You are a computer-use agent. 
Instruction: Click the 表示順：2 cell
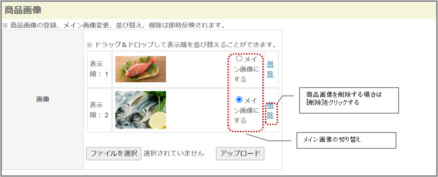99,110
